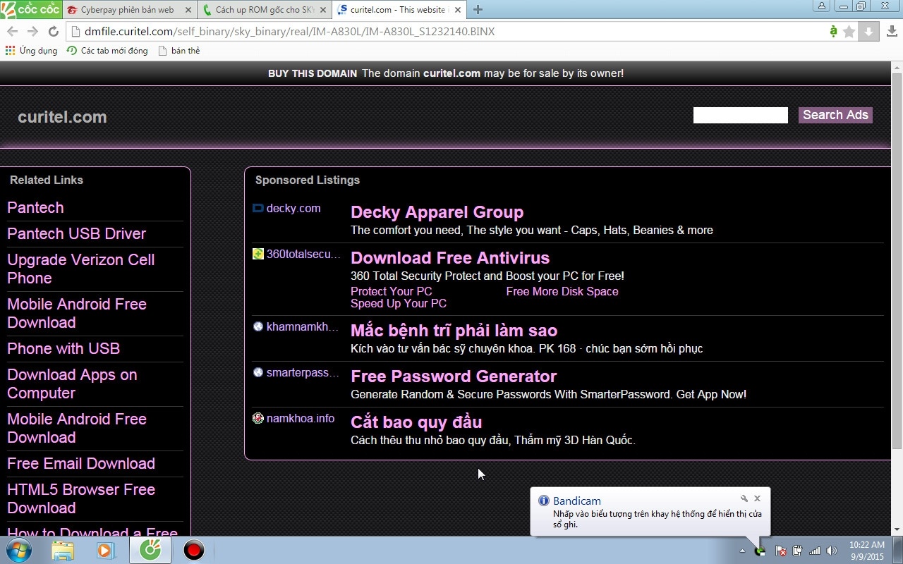
Task: Click Bandicam system tray icon
Action: click(760, 551)
